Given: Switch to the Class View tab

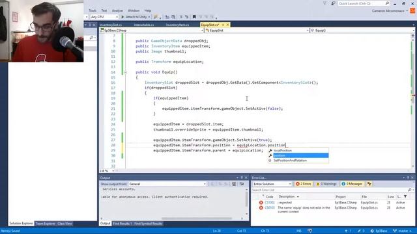Looking at the screenshot, I should click(65, 224).
